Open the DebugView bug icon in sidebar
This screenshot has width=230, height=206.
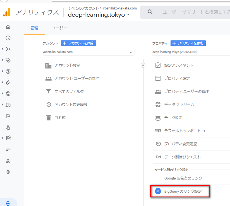pyautogui.click(x=8, y=172)
